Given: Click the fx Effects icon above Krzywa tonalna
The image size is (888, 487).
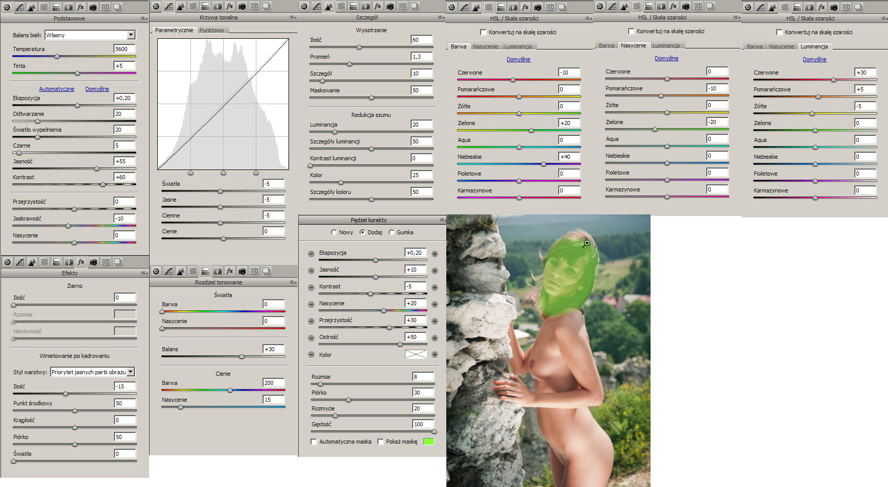Looking at the screenshot, I should click(230, 7).
